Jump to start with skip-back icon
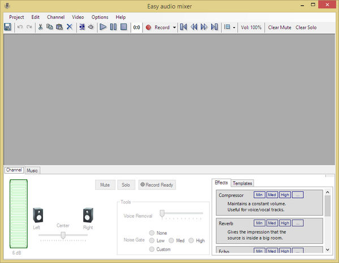Viewport: 339px width, 263px height. click(x=183, y=27)
